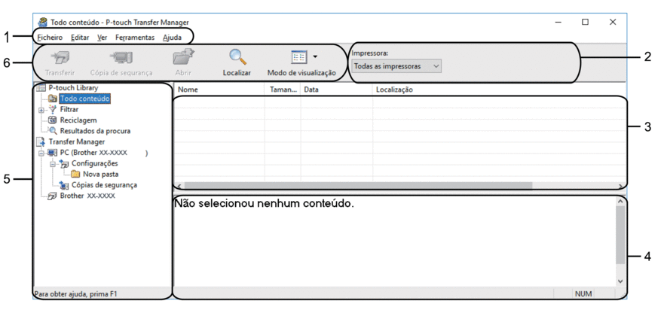Open the Ver menu
Screen dimensions: 664x313
click(x=102, y=37)
